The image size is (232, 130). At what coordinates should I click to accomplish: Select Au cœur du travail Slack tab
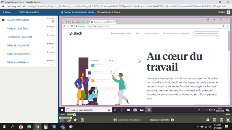tap(103, 22)
